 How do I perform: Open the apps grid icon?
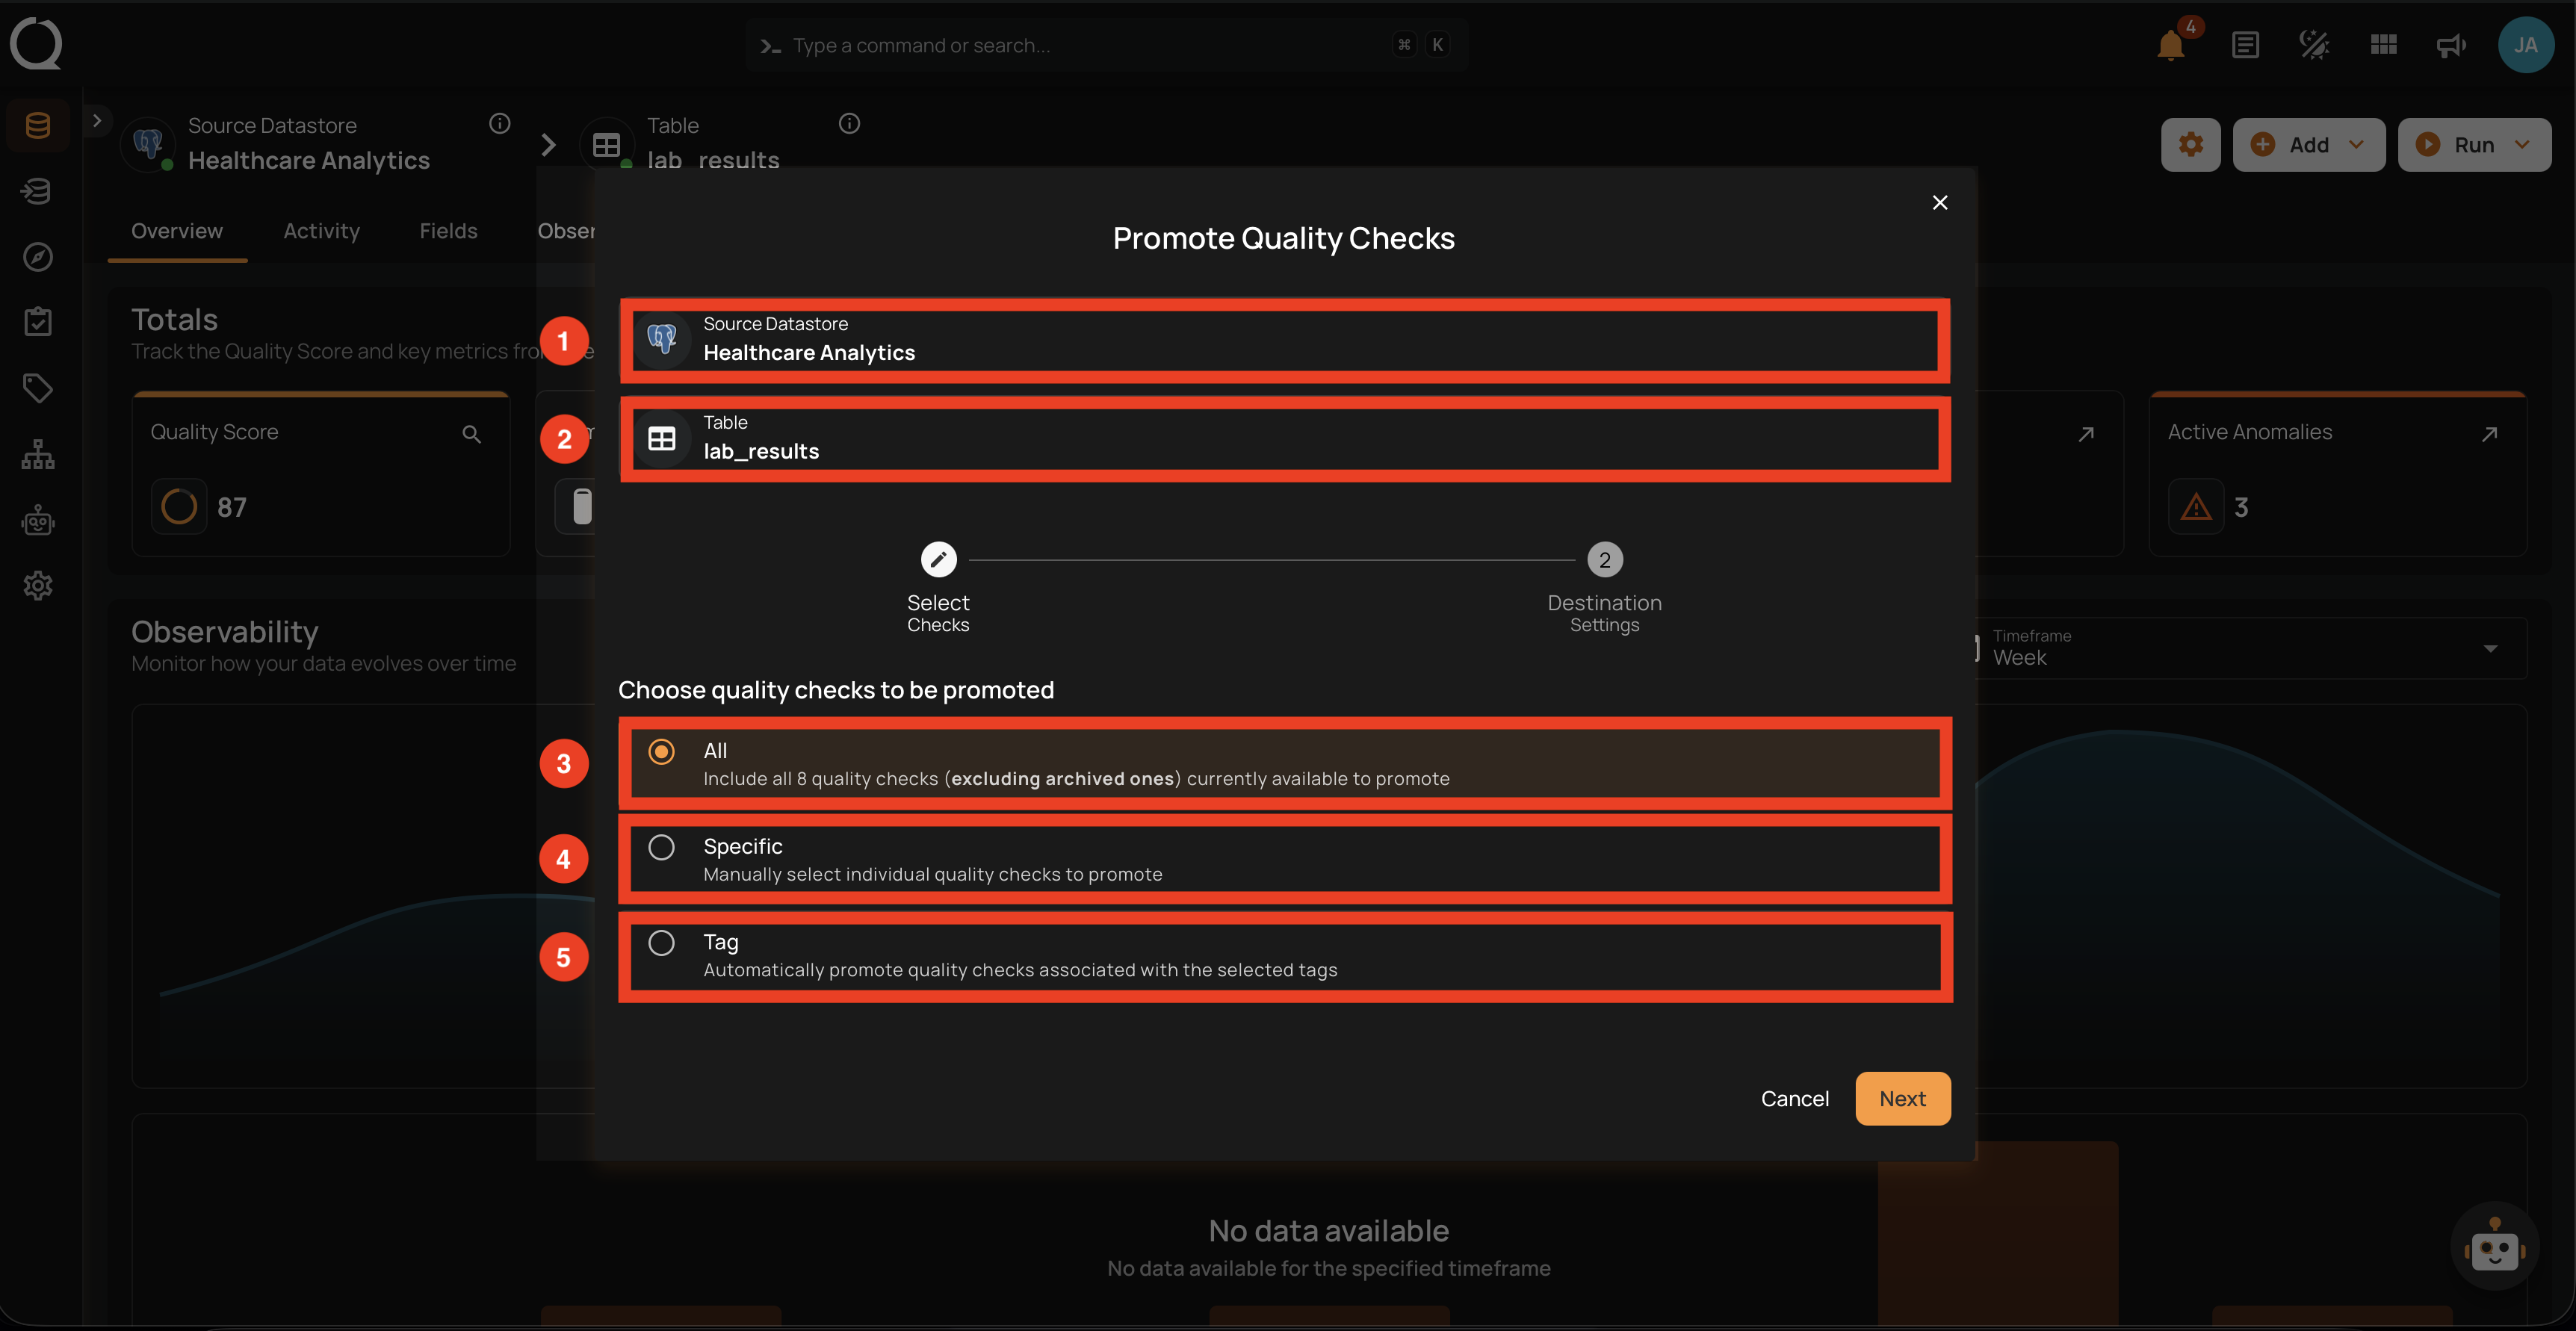tap(2384, 45)
